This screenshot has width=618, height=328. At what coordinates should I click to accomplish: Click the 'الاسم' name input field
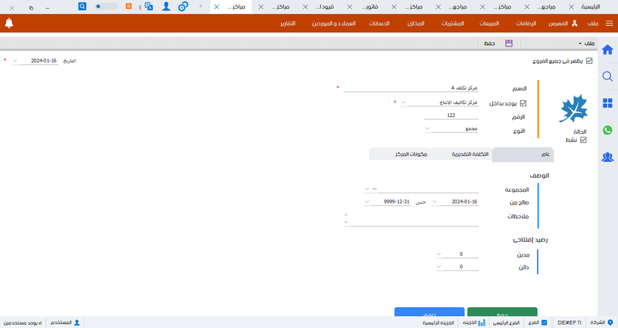click(412, 88)
